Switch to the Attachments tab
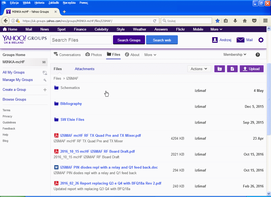 [x=84, y=69]
